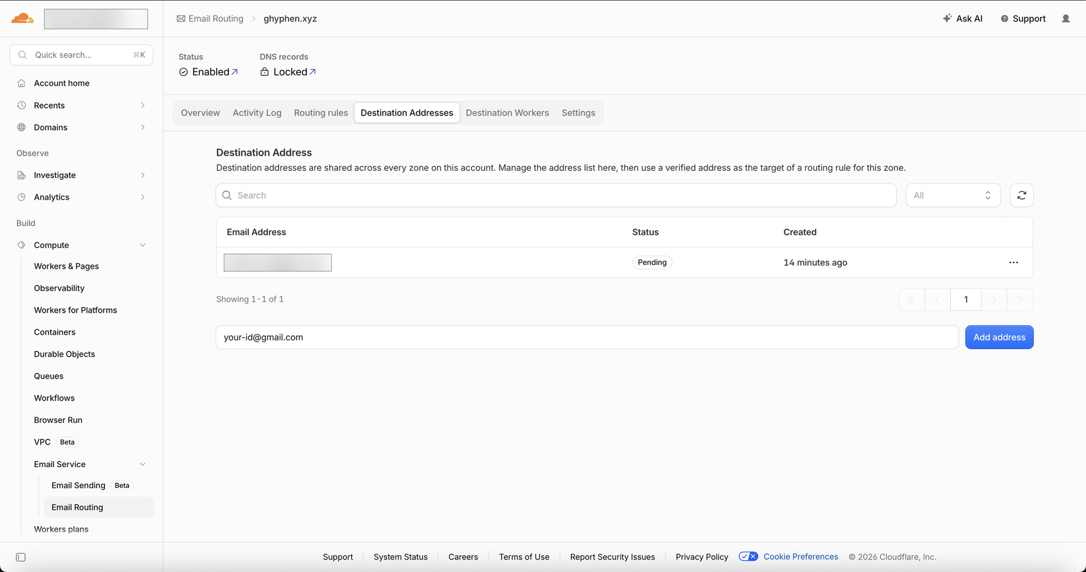Open Workers plans in sidebar

pos(62,529)
